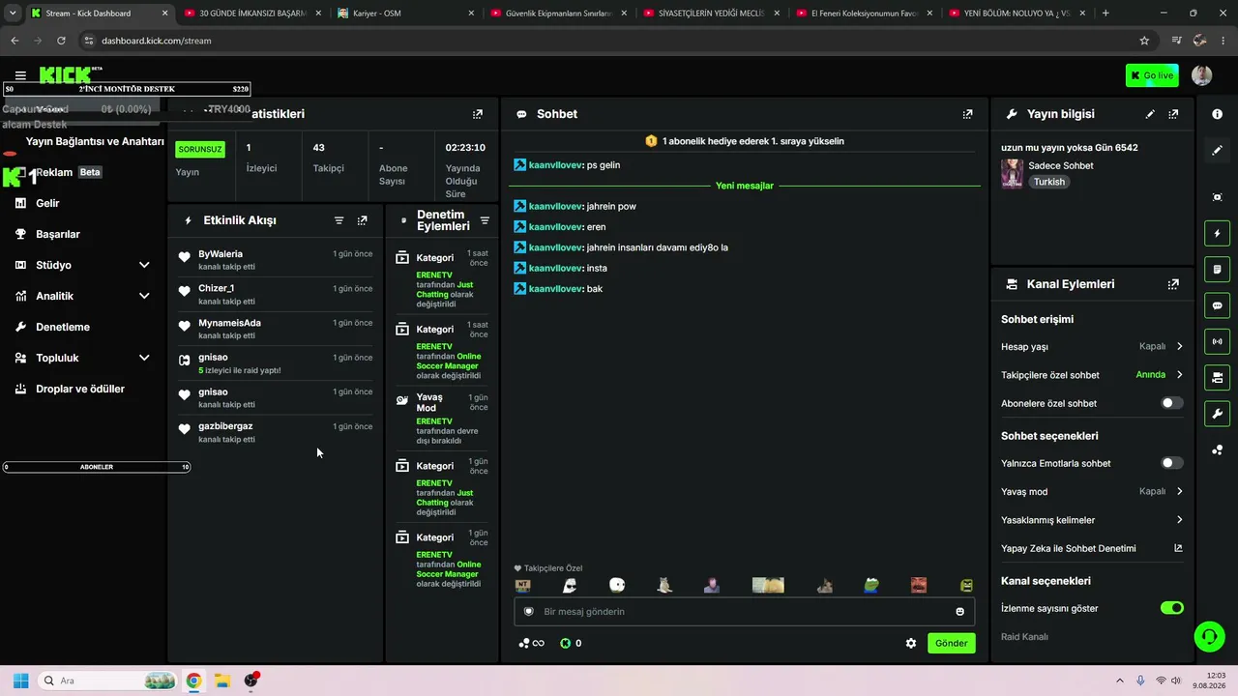The image size is (1238, 696).
Task: Click the Bir mesaj gönderin input field
Action: pyautogui.click(x=745, y=612)
